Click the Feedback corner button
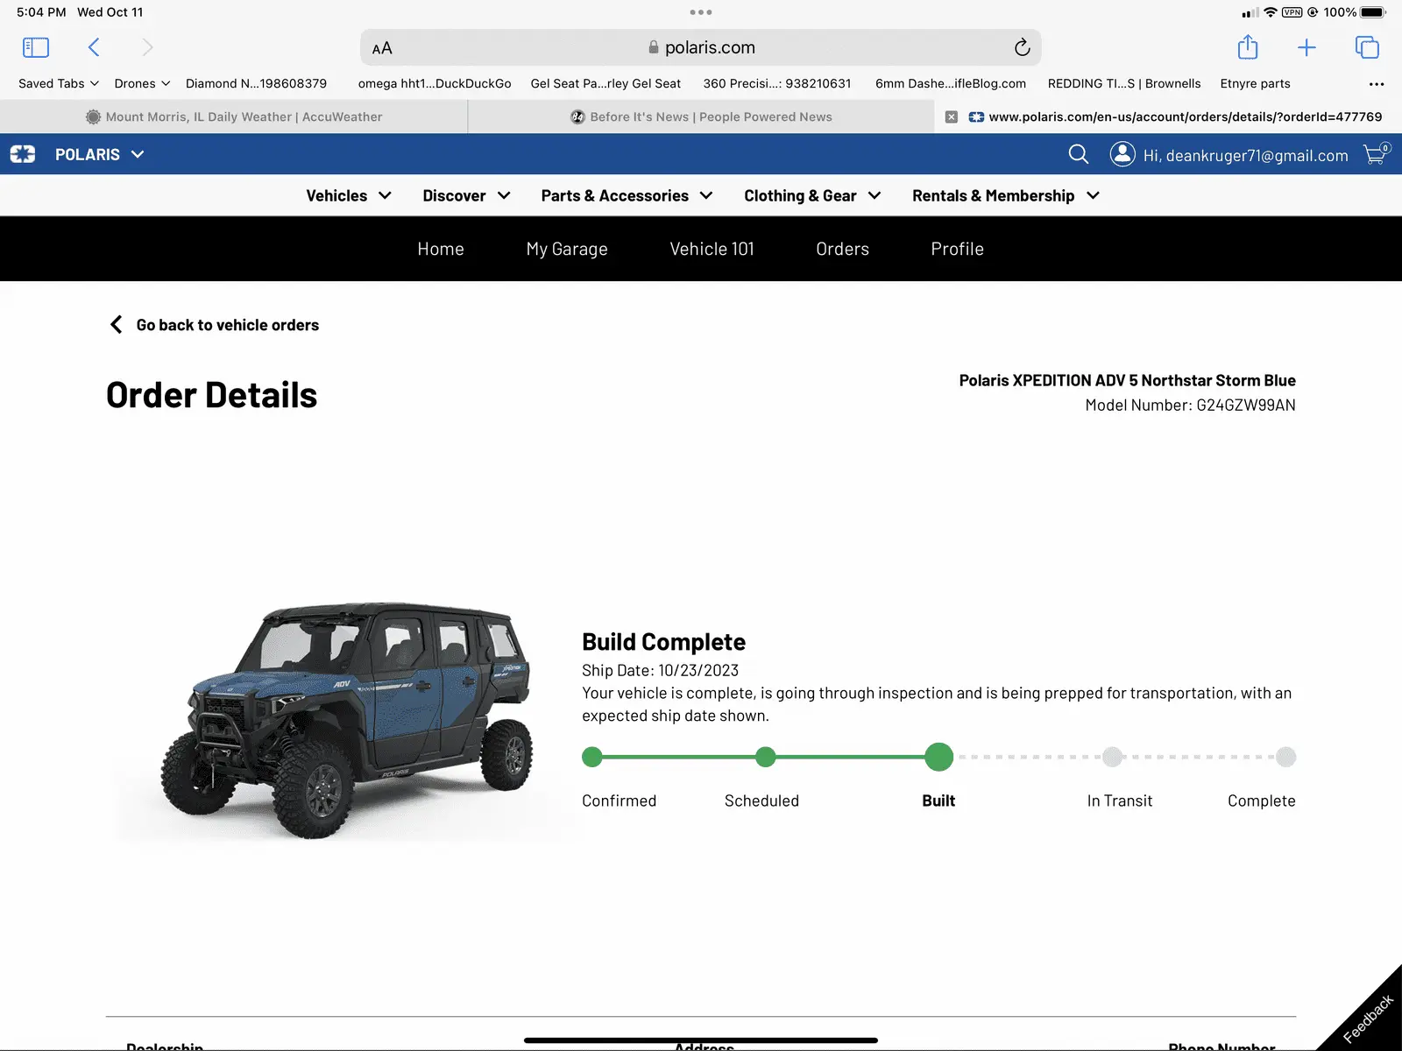 pos(1369,1018)
